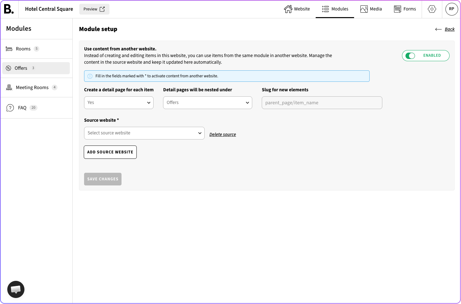Open the RP user profile avatar
This screenshot has height=304, width=461.
click(451, 9)
